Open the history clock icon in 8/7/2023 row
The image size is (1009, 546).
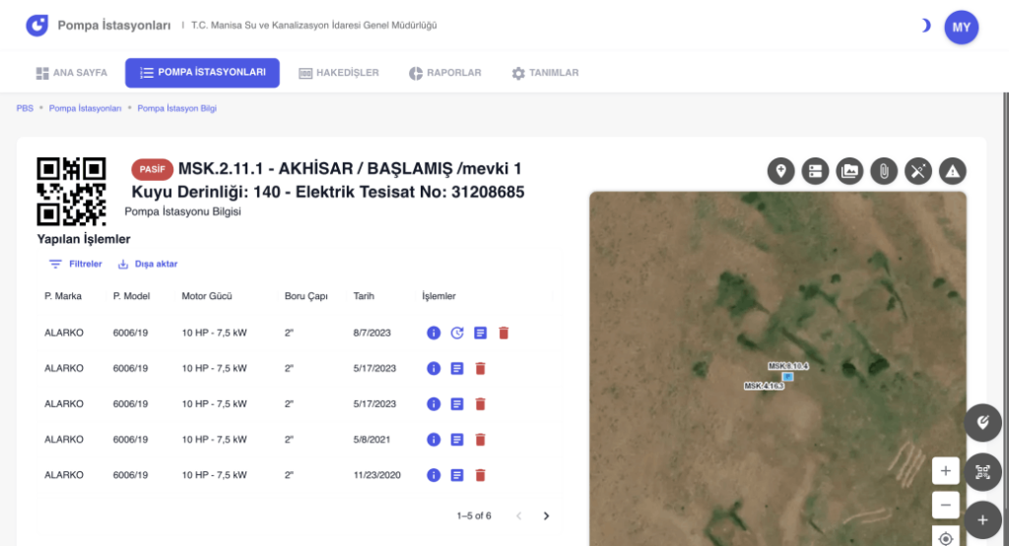point(457,333)
